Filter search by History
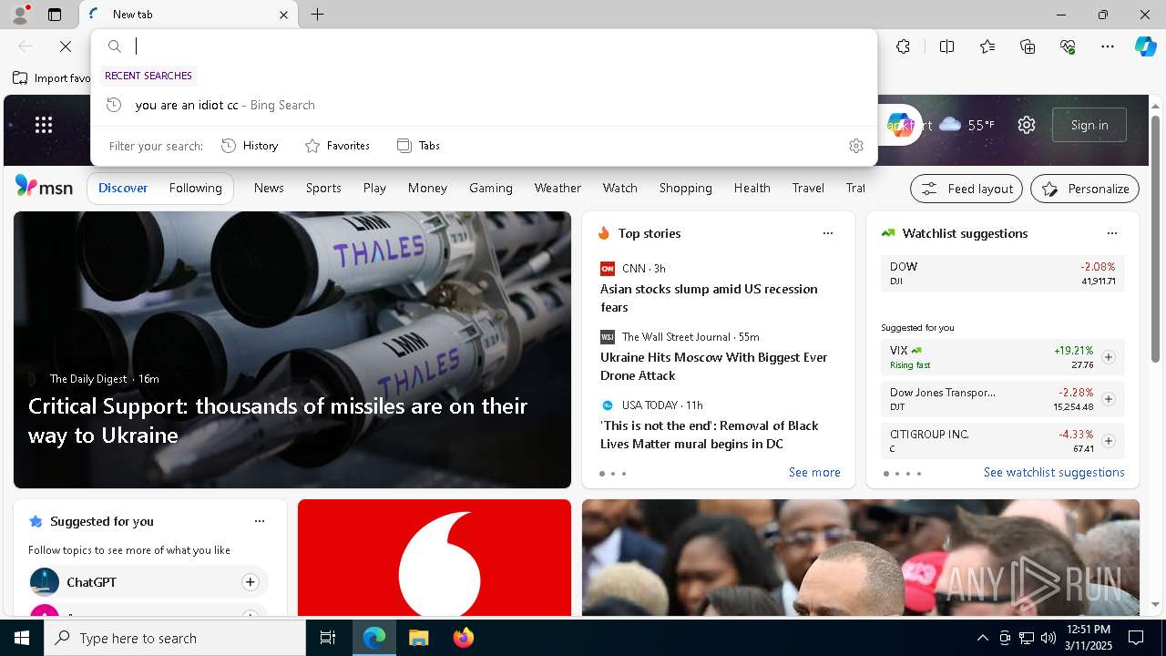 [x=250, y=146]
